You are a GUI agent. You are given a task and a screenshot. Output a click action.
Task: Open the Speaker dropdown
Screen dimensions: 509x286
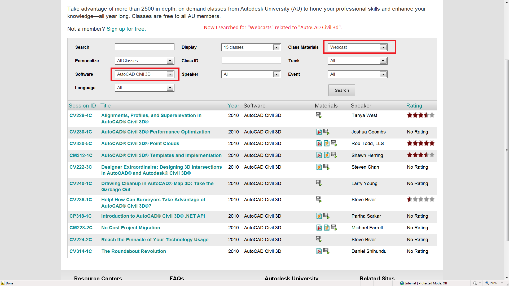click(x=251, y=74)
